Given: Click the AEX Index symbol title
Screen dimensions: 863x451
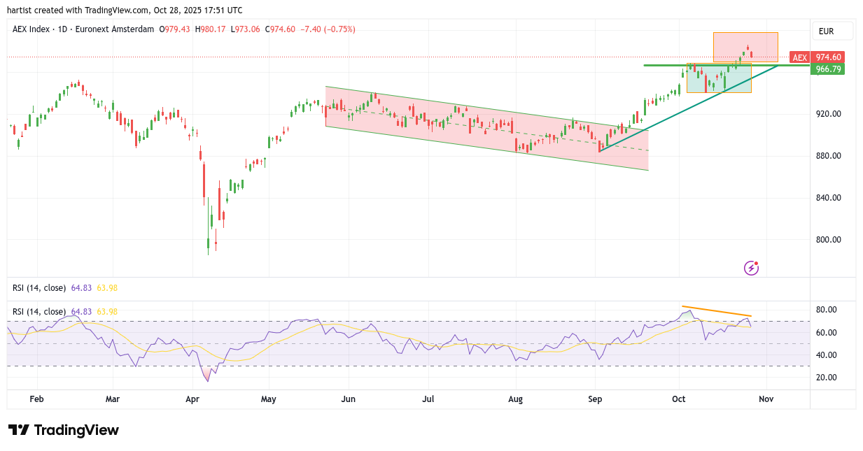Looking at the screenshot, I should pyautogui.click(x=32, y=29).
